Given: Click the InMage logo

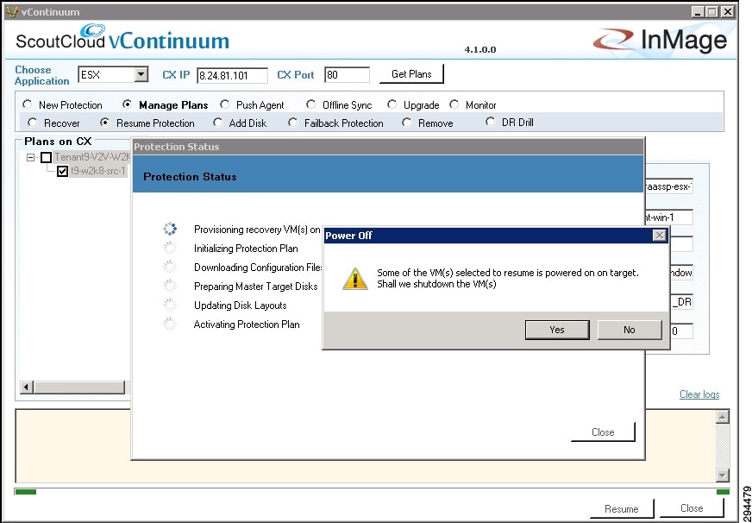Looking at the screenshot, I should coord(660,41).
